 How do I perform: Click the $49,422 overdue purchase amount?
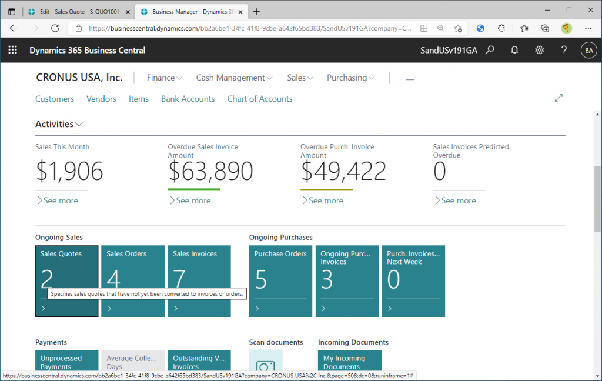pyautogui.click(x=343, y=171)
